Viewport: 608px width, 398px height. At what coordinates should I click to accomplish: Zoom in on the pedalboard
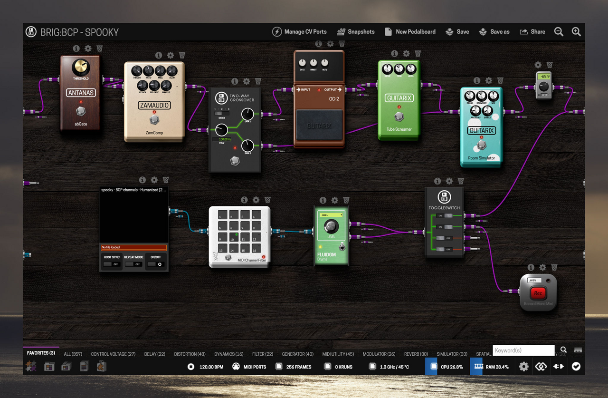pyautogui.click(x=576, y=32)
